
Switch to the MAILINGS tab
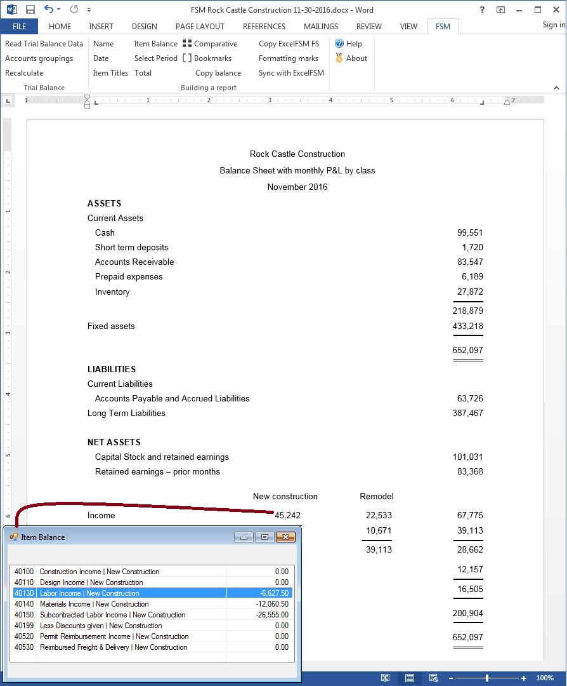click(x=321, y=26)
